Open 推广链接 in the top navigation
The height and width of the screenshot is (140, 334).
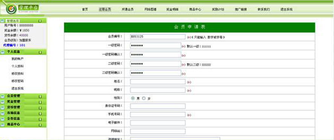tap(241, 9)
